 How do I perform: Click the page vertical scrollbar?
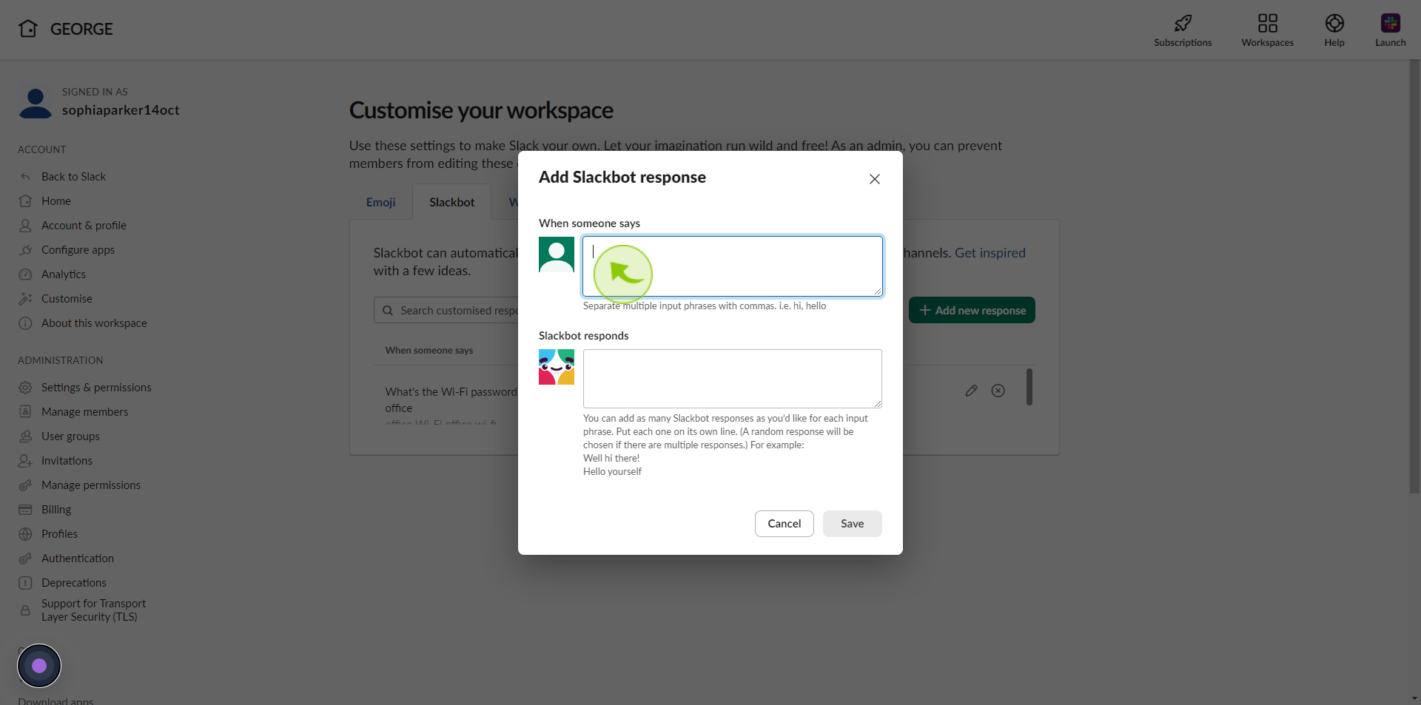1414,276
